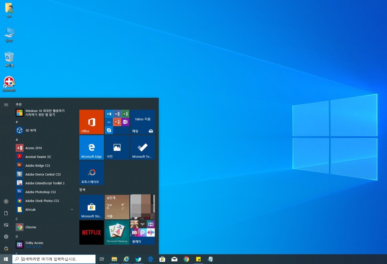Open the Microsoft To-Do tile
This screenshot has height=264, width=387.
(142, 147)
